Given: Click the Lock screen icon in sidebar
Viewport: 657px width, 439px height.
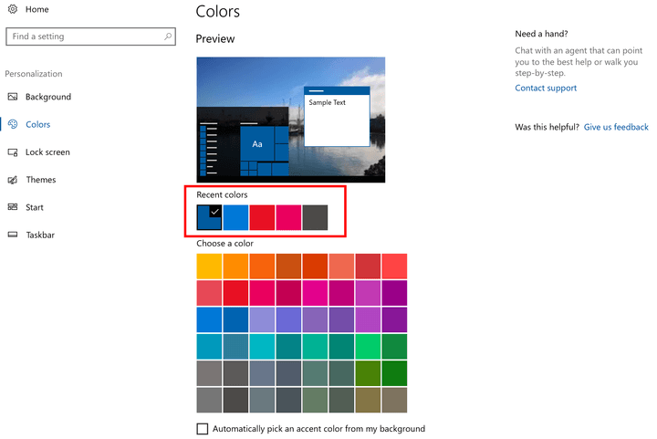Looking at the screenshot, I should point(13,152).
